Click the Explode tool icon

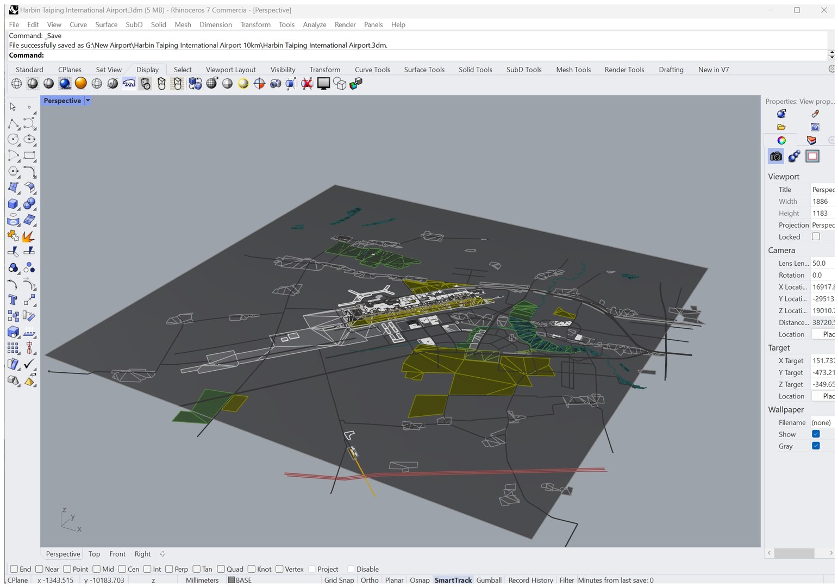(29, 236)
